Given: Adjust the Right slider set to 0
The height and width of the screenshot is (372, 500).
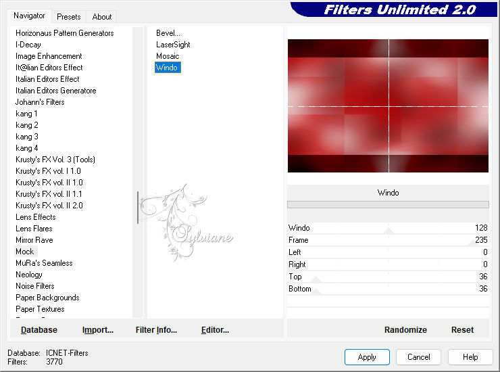Looking at the screenshot, I should (x=388, y=264).
